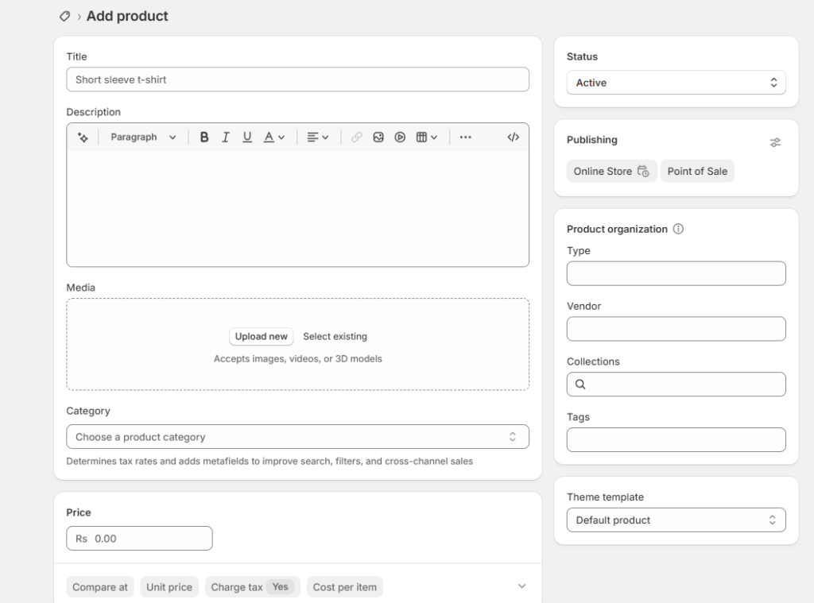Click the Tags input field

[676, 440]
